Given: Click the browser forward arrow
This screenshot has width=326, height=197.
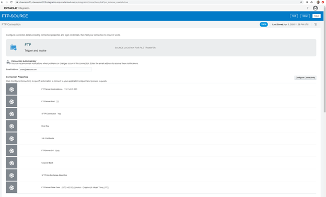Looking at the screenshot, I should 7,2.
